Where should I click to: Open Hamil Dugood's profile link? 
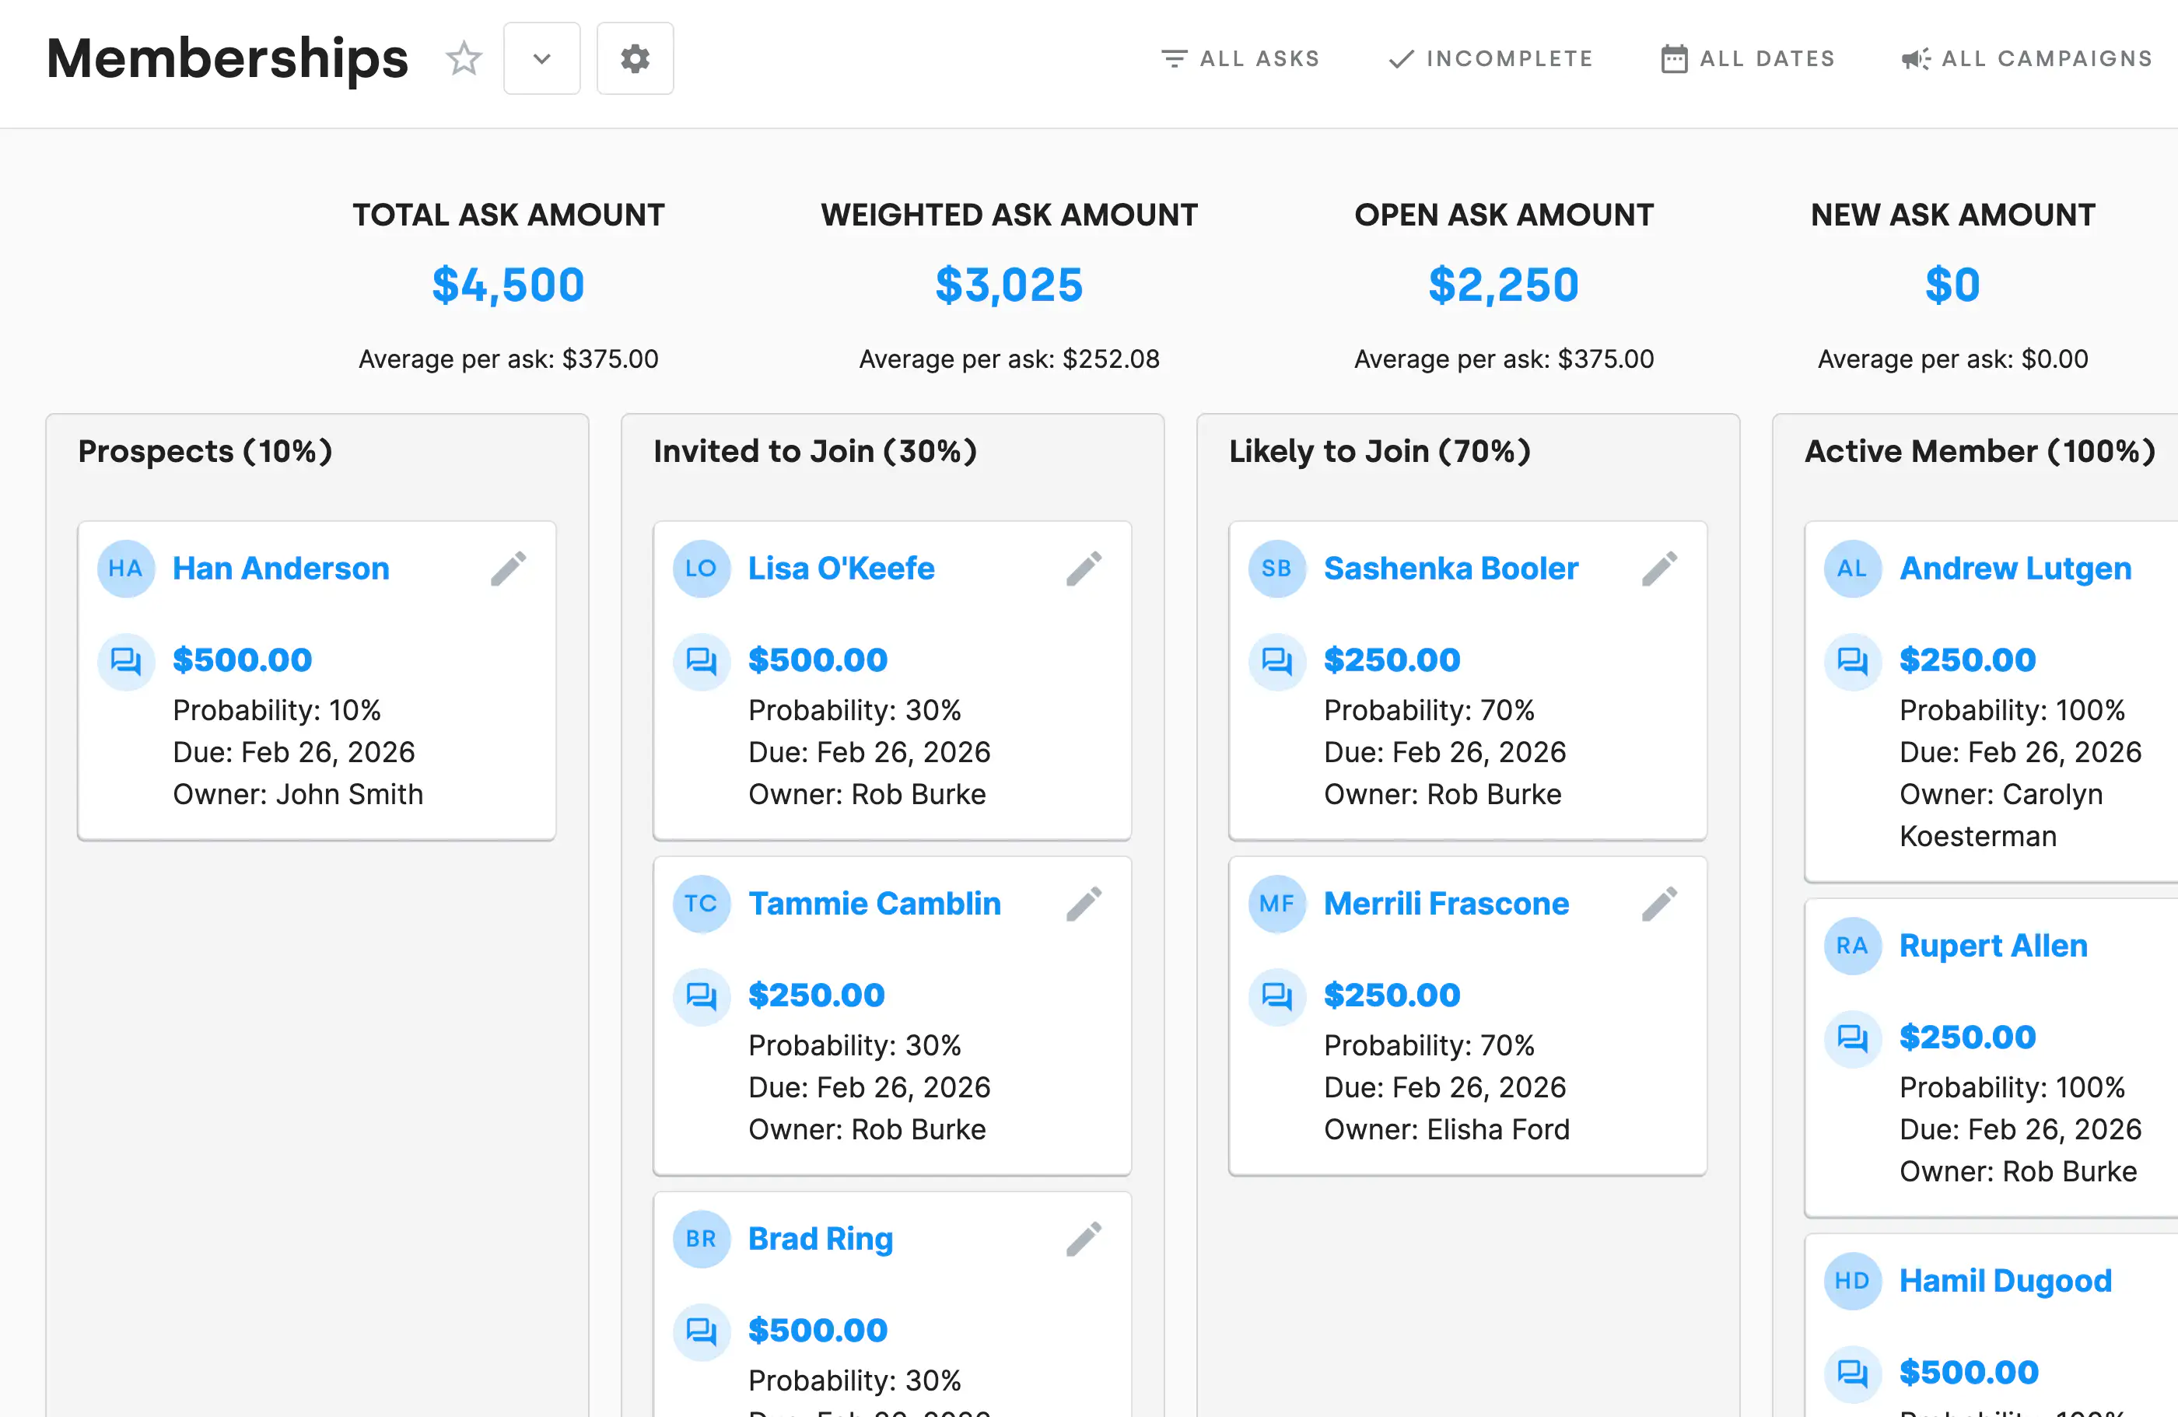coord(2006,1281)
